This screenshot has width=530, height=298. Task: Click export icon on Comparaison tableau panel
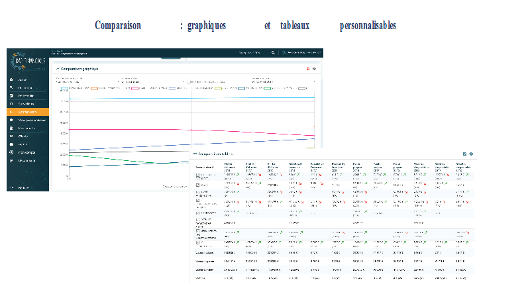[464, 154]
